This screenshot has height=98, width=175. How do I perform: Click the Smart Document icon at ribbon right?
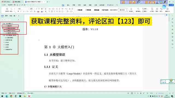pos(167,9)
